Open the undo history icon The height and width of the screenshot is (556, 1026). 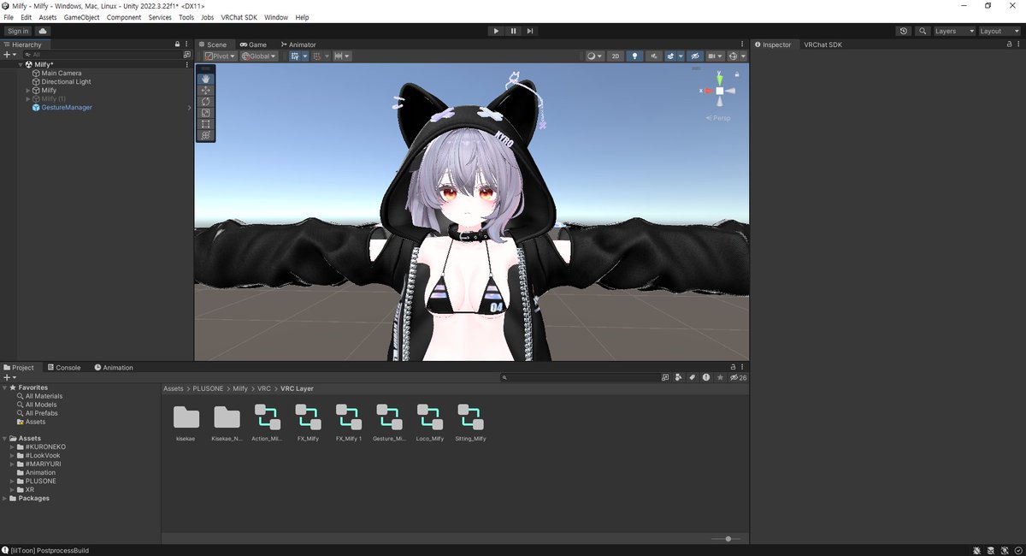click(905, 31)
